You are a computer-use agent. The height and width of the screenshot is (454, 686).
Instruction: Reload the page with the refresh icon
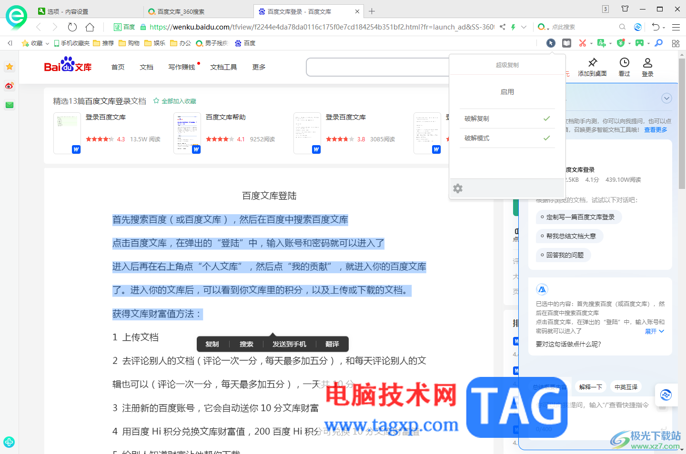pyautogui.click(x=72, y=27)
